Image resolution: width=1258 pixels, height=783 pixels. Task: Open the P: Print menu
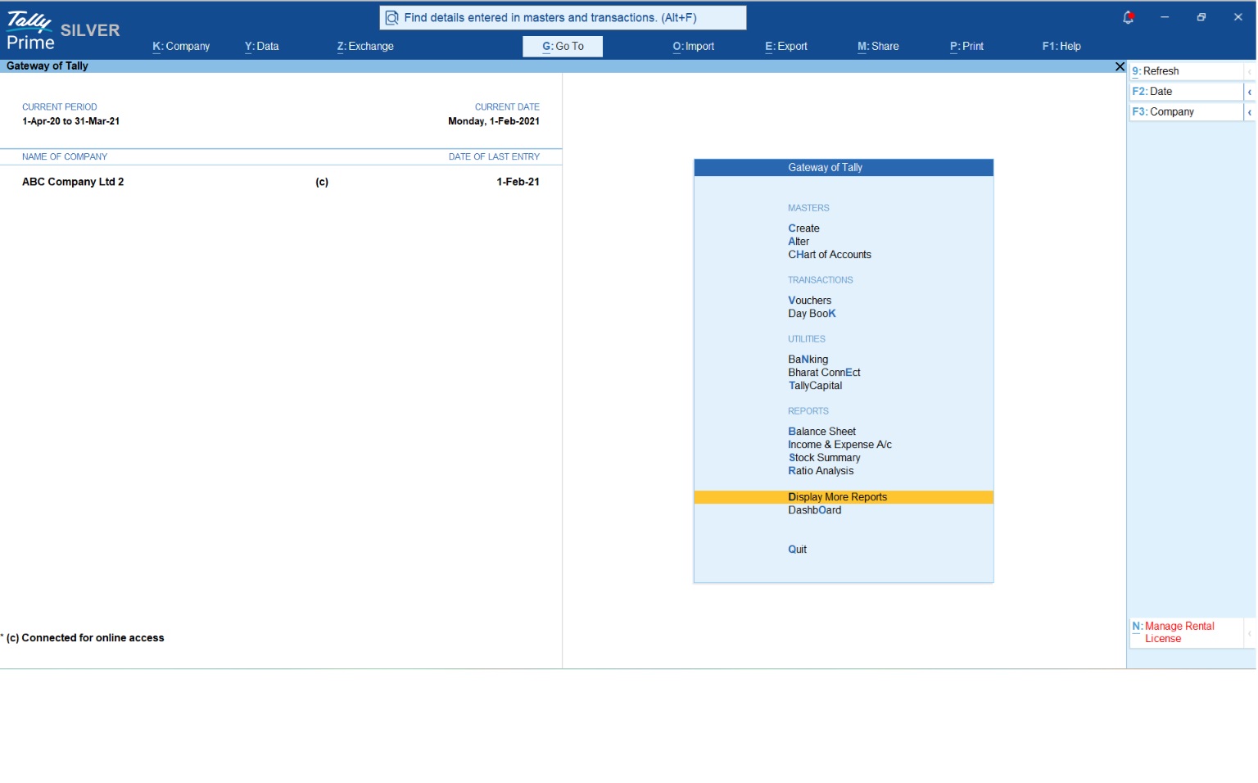966,47
